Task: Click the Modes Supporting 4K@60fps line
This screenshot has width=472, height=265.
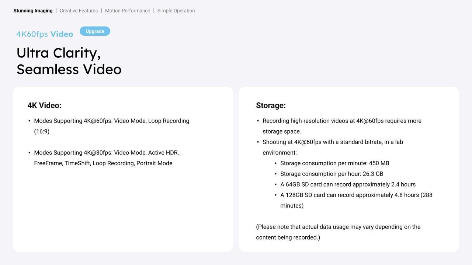Action: [x=111, y=121]
